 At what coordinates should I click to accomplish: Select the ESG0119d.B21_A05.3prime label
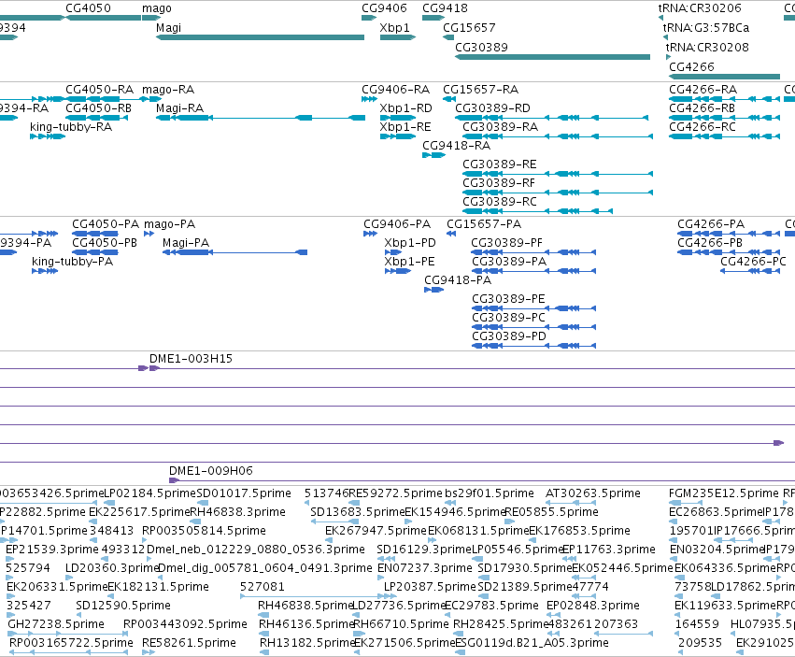coord(532,643)
